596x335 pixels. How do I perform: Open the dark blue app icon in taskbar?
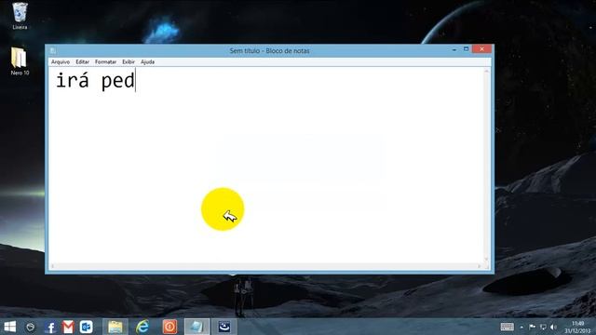click(x=224, y=327)
